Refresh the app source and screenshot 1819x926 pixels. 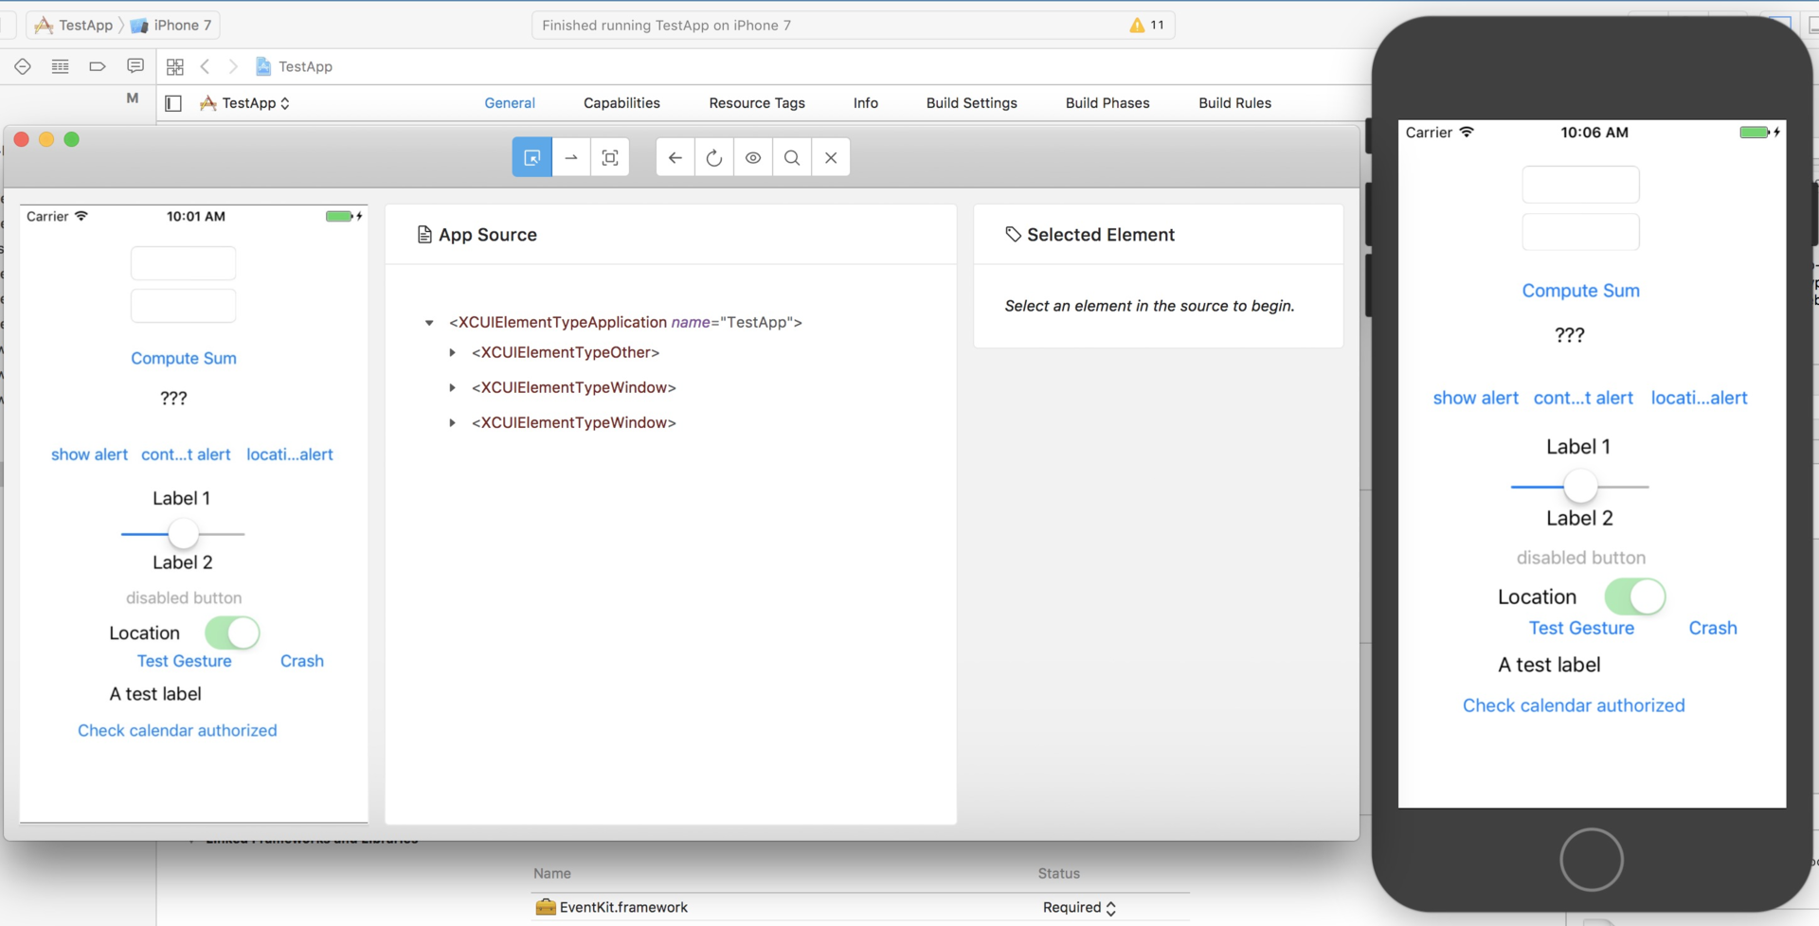714,157
